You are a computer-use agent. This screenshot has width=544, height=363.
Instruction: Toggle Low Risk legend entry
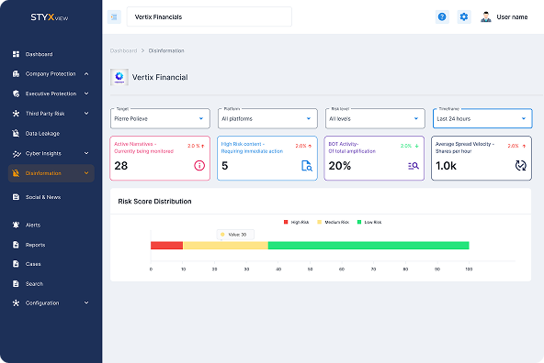(369, 222)
